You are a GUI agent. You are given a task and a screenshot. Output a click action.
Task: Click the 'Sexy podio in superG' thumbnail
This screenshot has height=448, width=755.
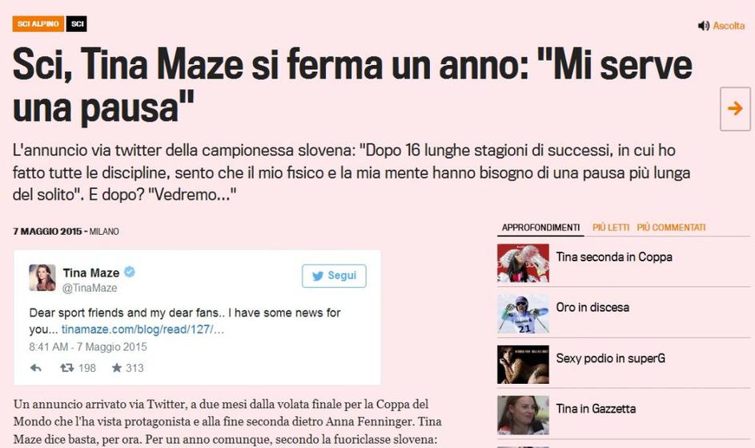pos(523,364)
